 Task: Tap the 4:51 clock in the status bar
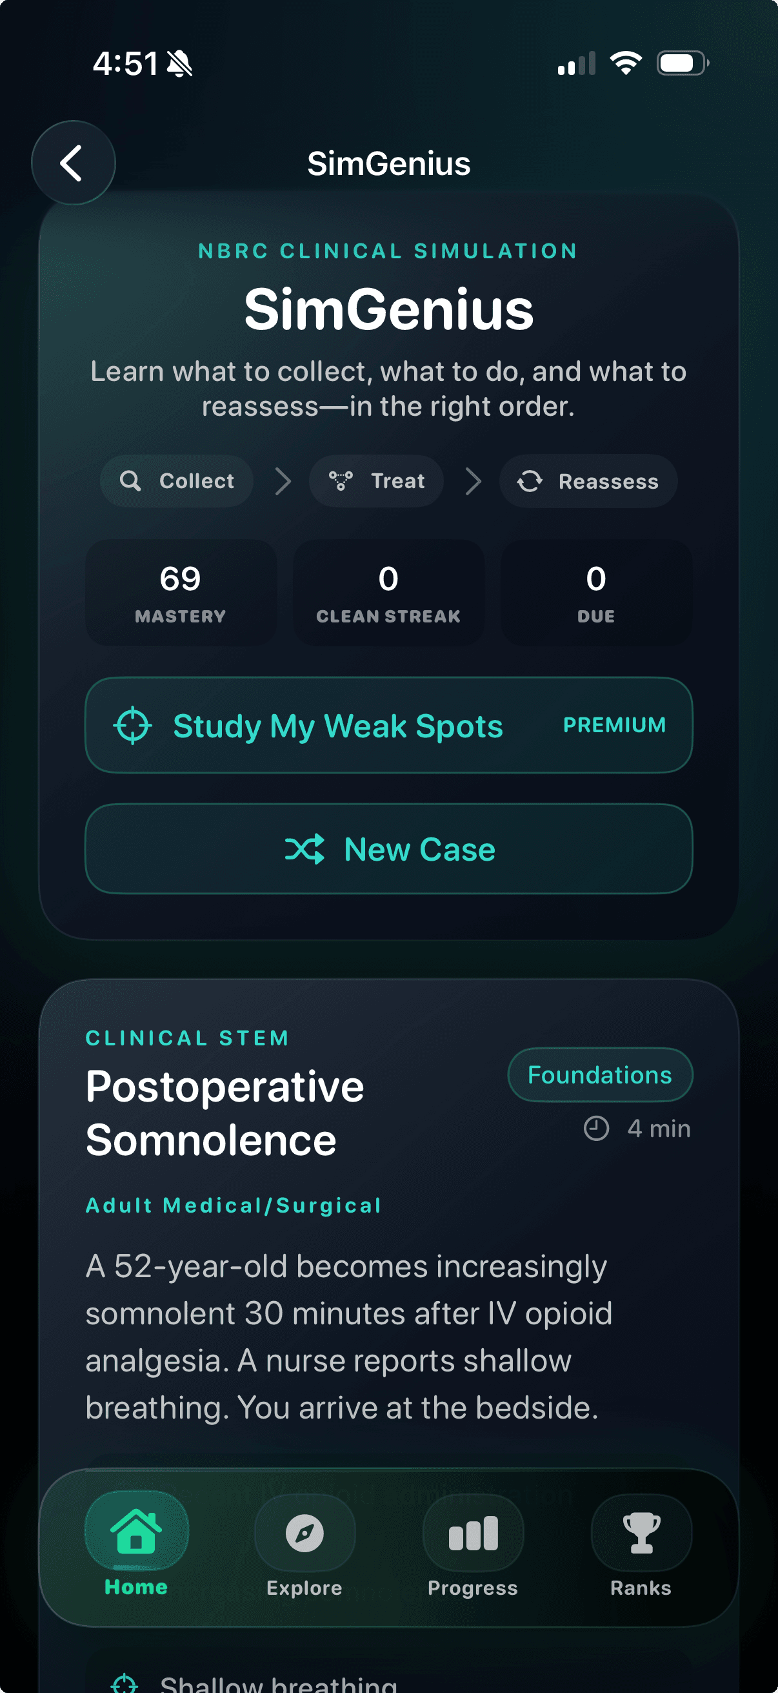tap(125, 64)
